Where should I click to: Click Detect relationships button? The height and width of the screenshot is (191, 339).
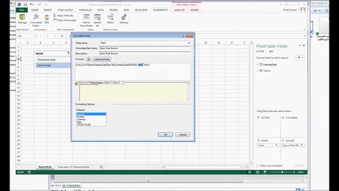coord(110,19)
